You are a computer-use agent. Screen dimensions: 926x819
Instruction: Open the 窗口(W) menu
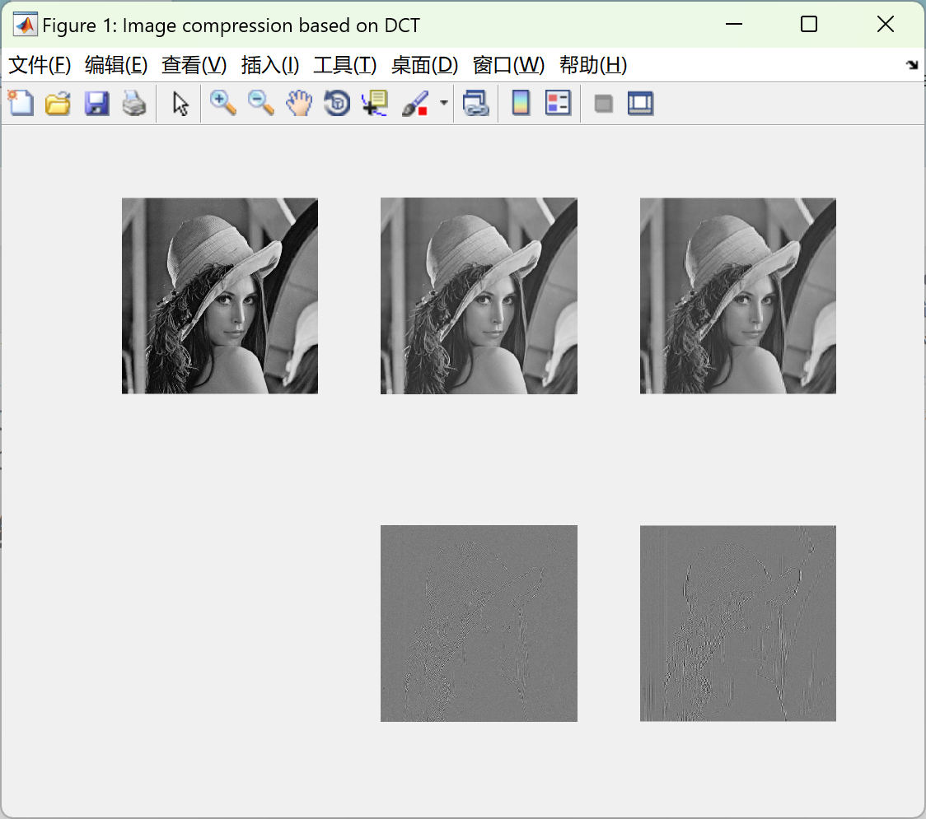(508, 65)
